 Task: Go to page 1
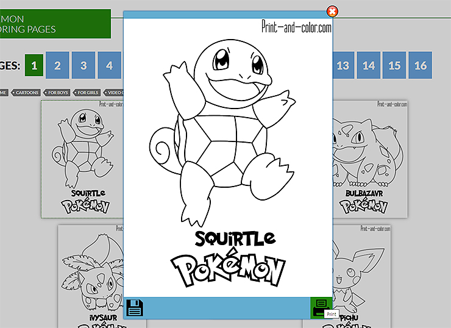point(34,65)
